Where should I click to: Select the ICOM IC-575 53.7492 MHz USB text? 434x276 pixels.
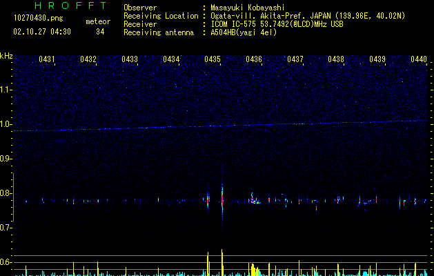coord(277,24)
